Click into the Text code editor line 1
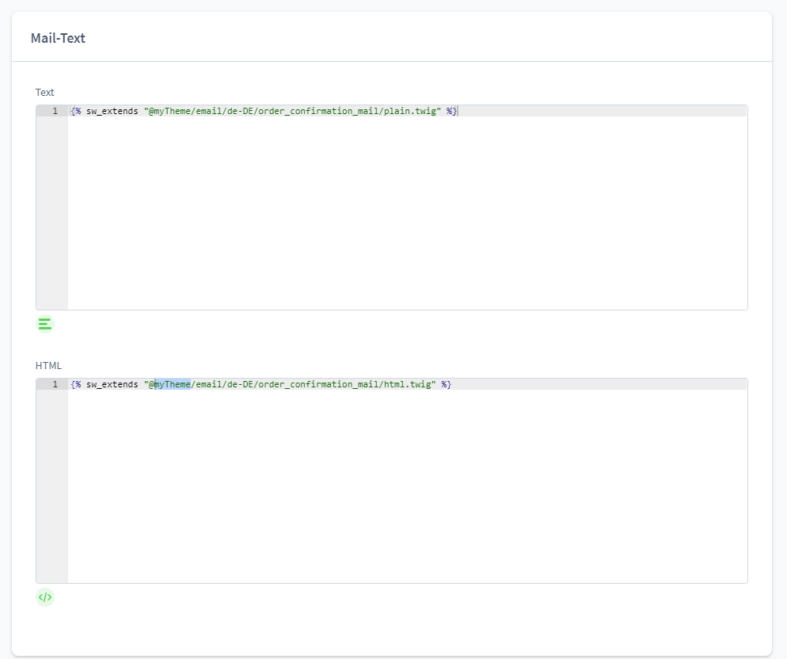 407,111
